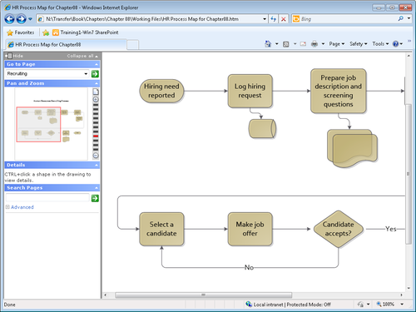Open the Recruiting page dropdown
The width and height of the screenshot is (416, 312).
click(x=86, y=74)
